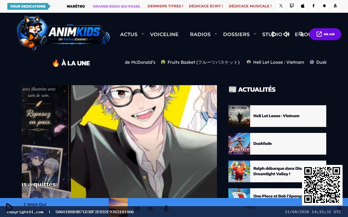The image size is (348, 217).
Task: Open the Duskfade news title
Action: 263,143
